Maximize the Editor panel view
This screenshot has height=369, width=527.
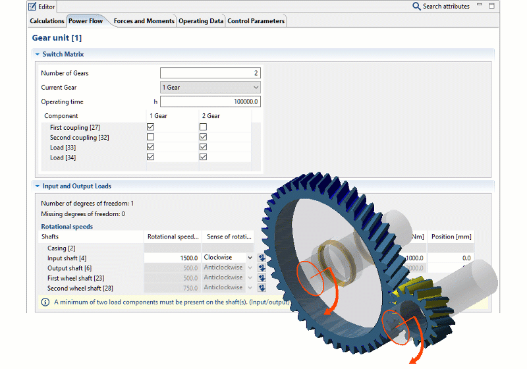pyautogui.click(x=491, y=6)
